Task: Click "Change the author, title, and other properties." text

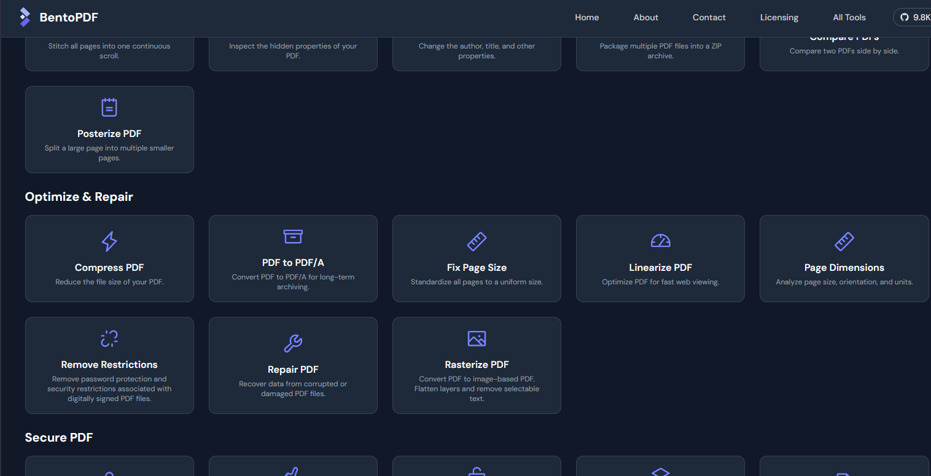Action: coord(477,50)
